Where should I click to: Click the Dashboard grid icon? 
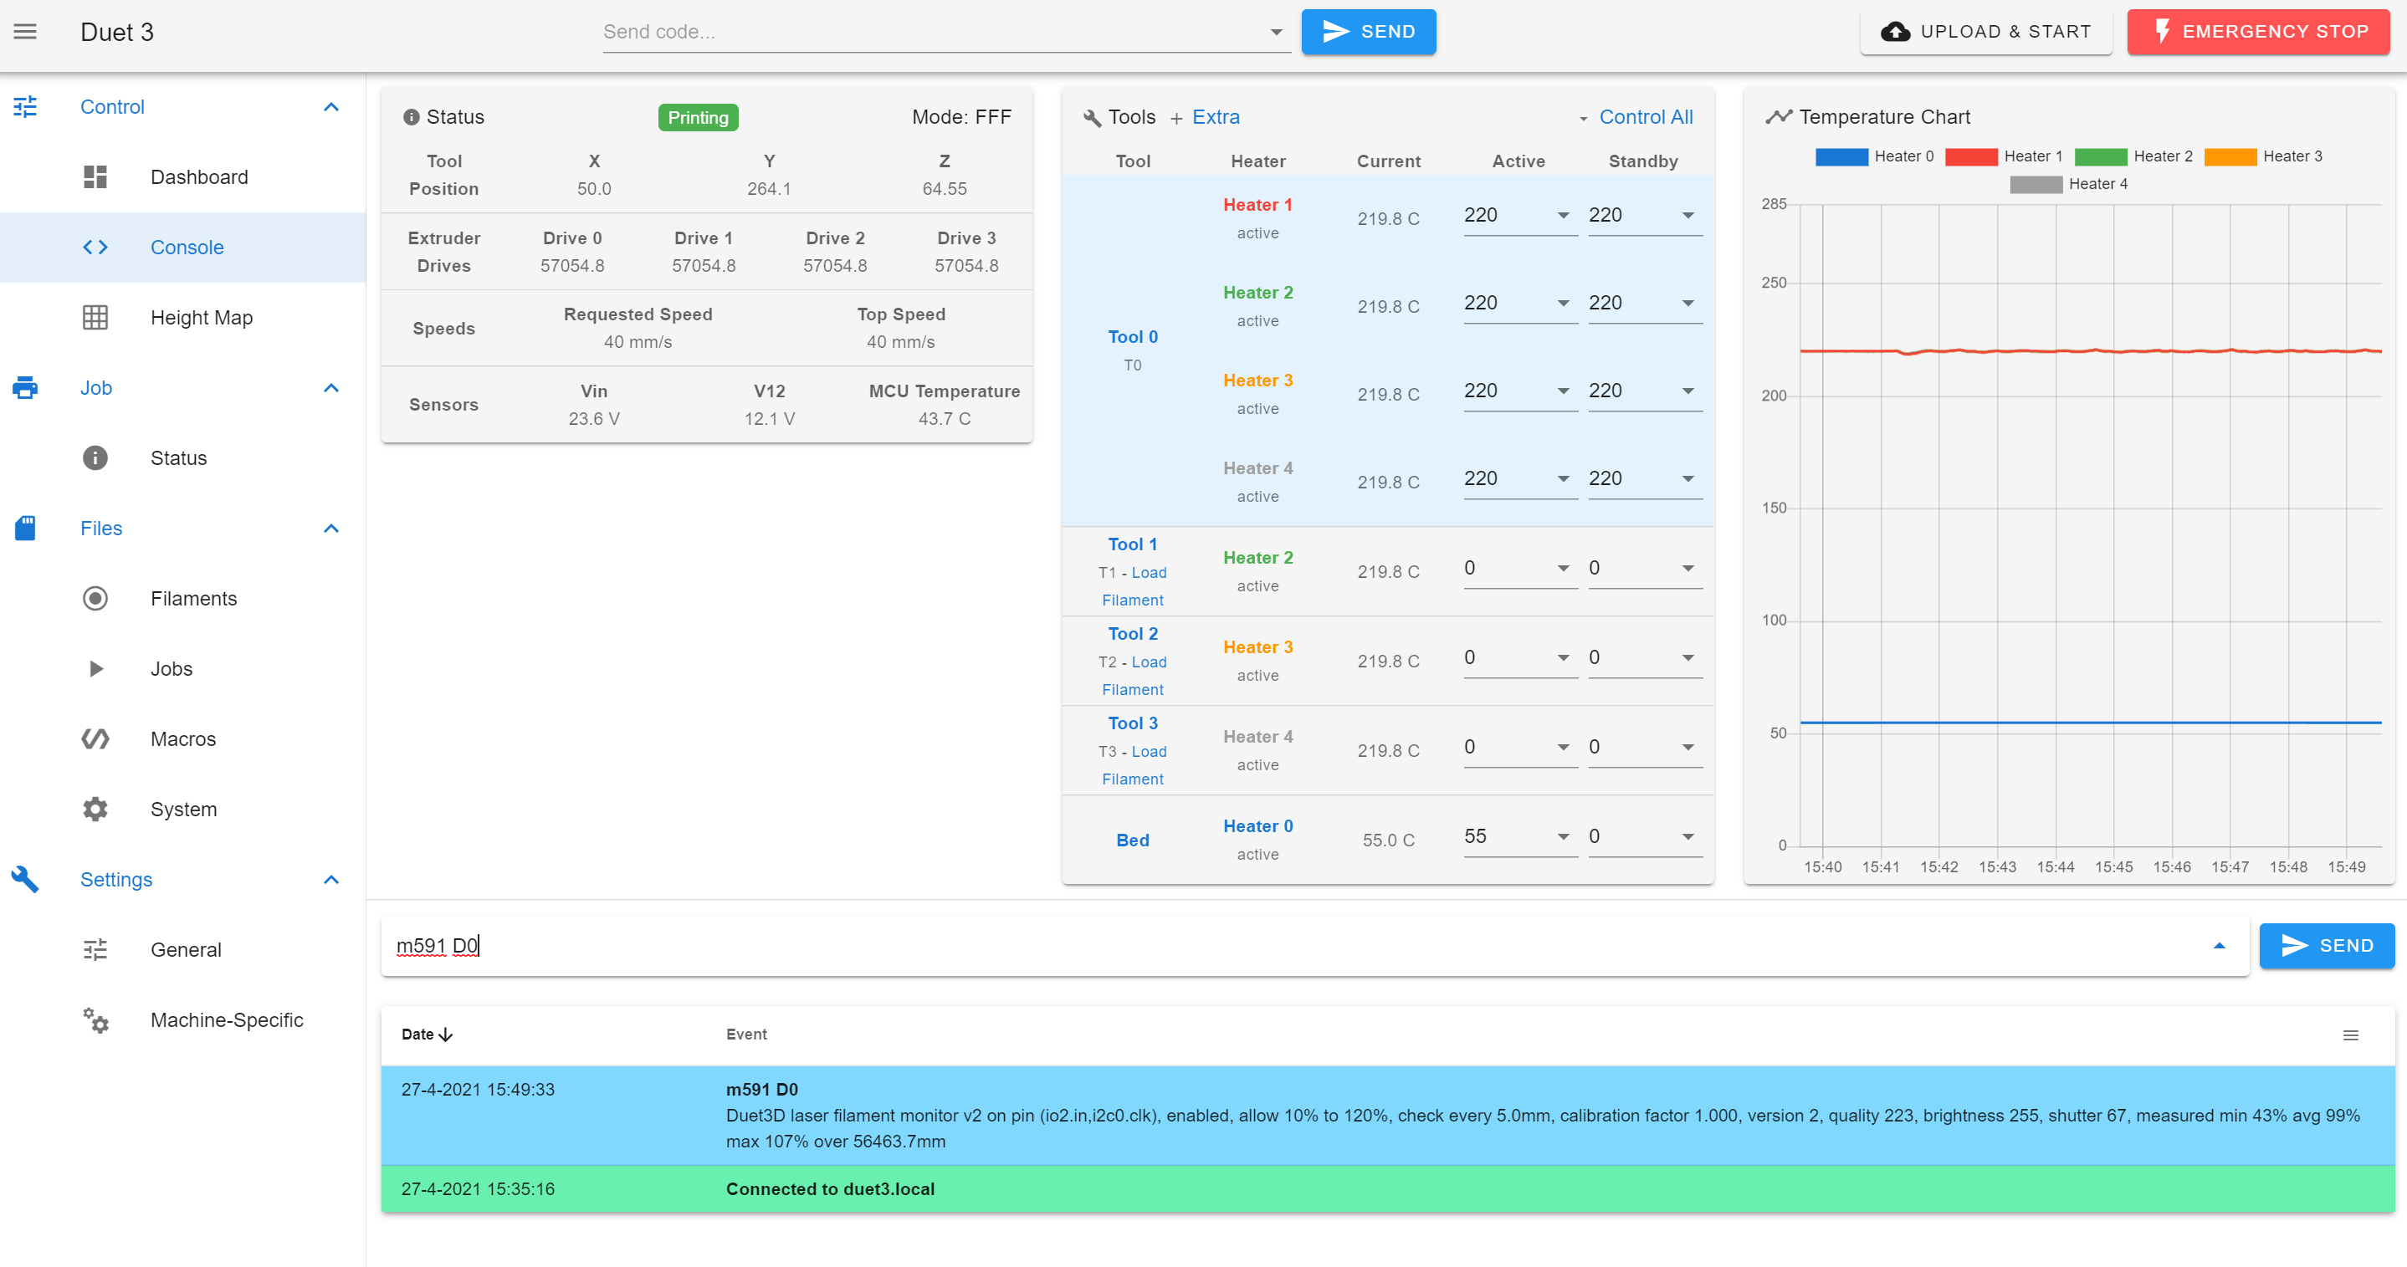pyautogui.click(x=95, y=176)
